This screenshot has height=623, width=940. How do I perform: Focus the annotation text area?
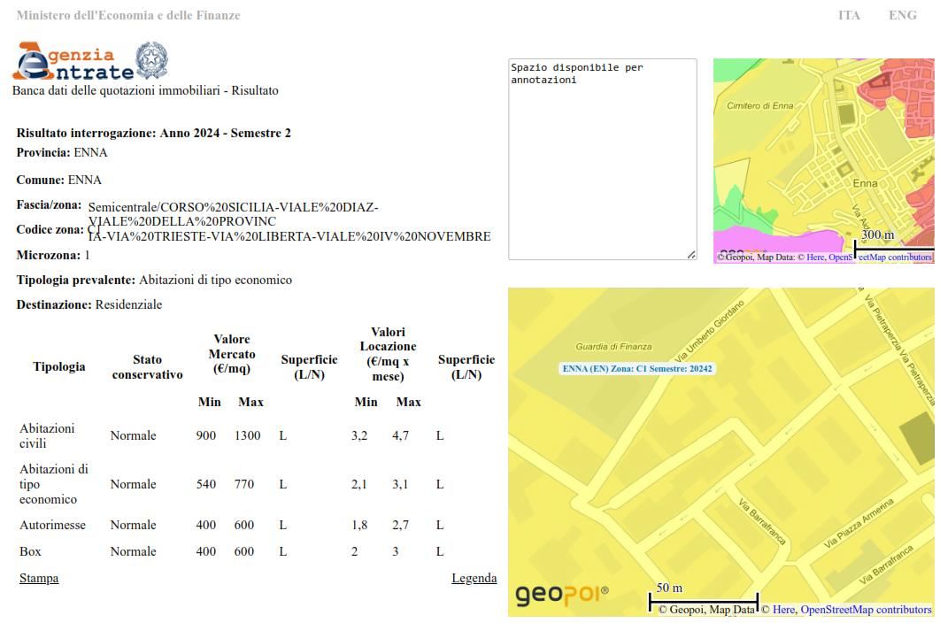click(x=602, y=159)
